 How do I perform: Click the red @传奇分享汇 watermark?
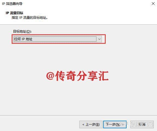pos(77,76)
